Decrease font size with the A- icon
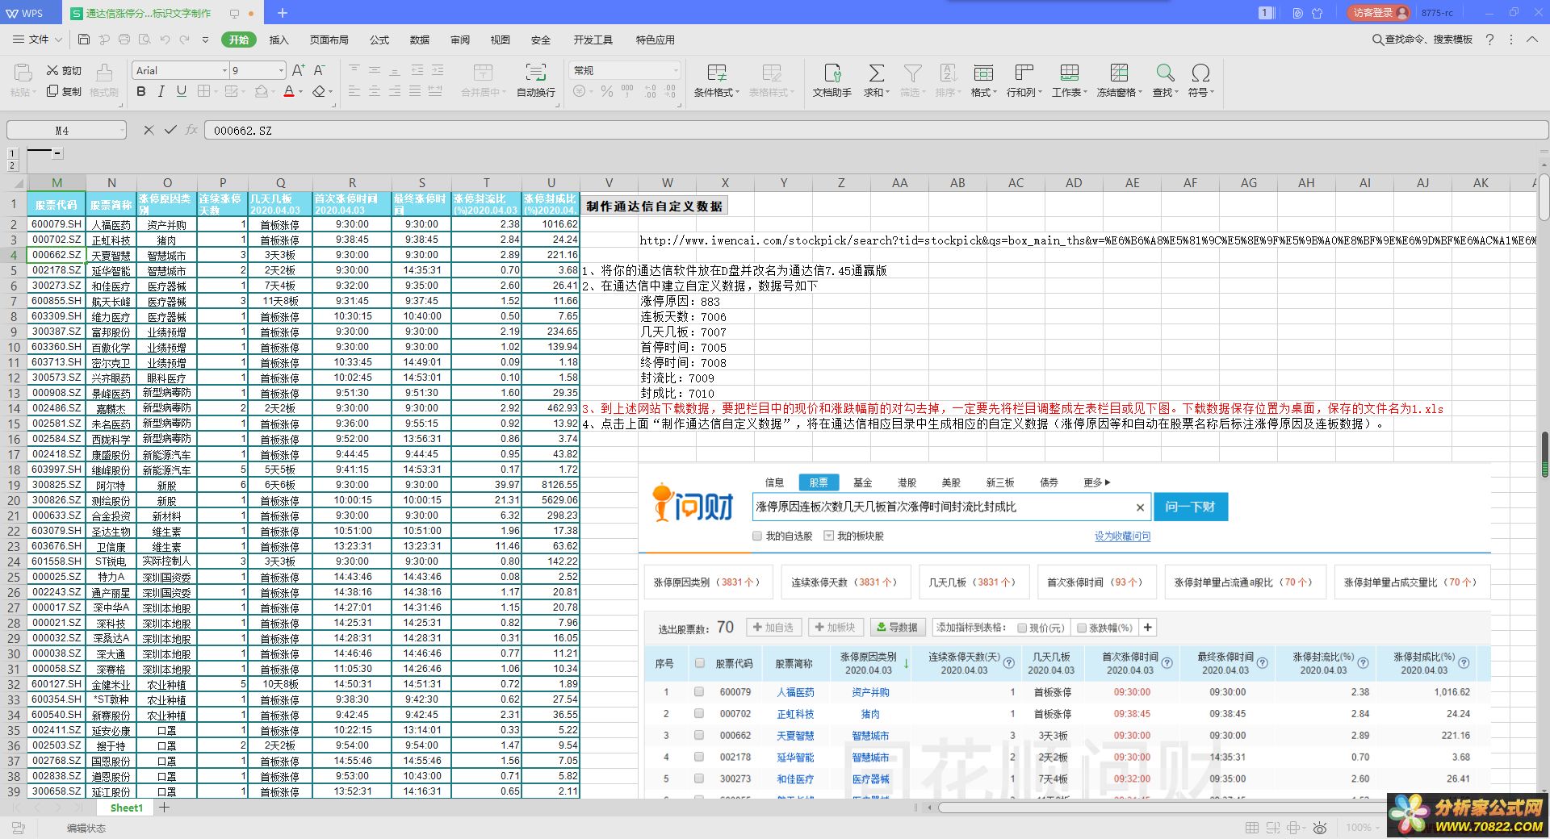 click(319, 70)
